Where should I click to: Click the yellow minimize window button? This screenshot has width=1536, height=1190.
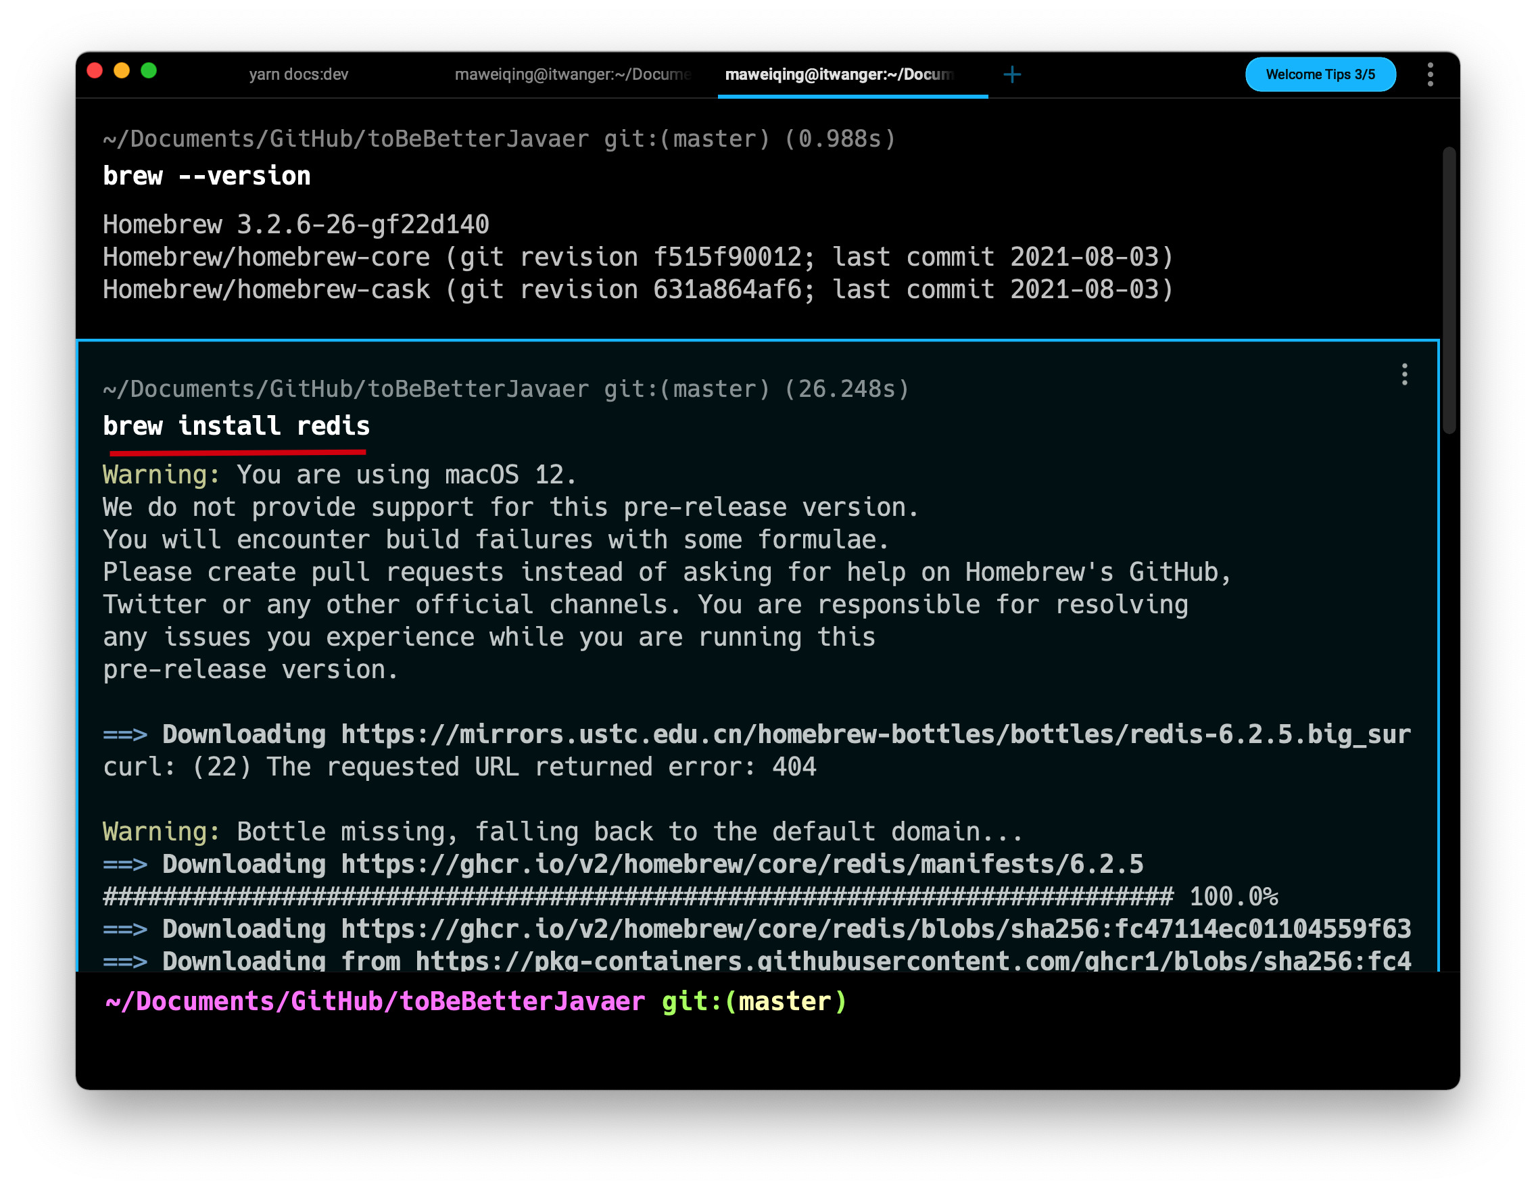coord(122,71)
